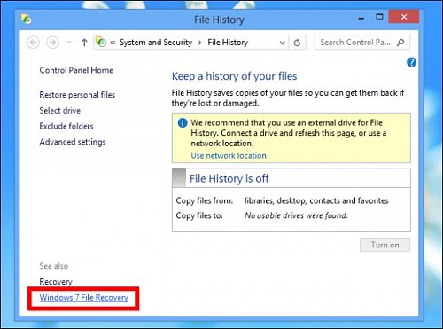Screen dimensions: 443x329
Task: Click the address bar Control Panel icon
Action: point(101,43)
